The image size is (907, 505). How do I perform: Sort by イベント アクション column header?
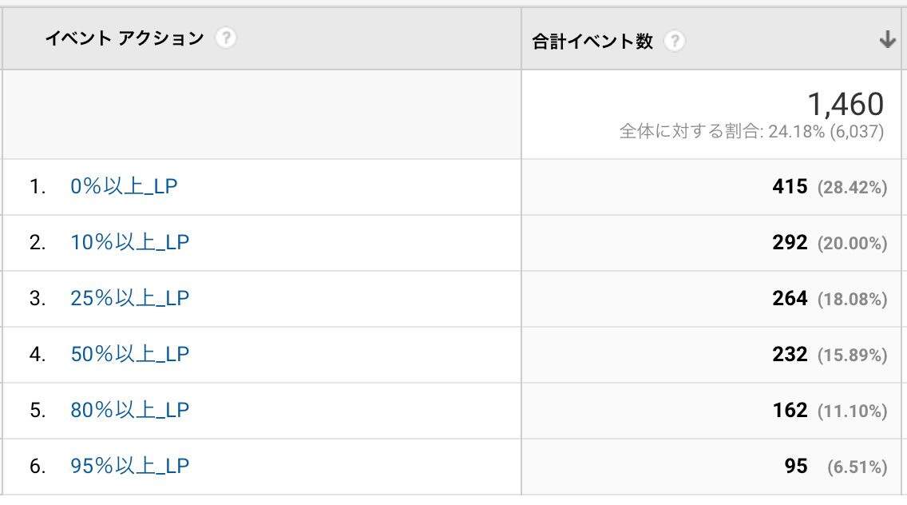(125, 38)
